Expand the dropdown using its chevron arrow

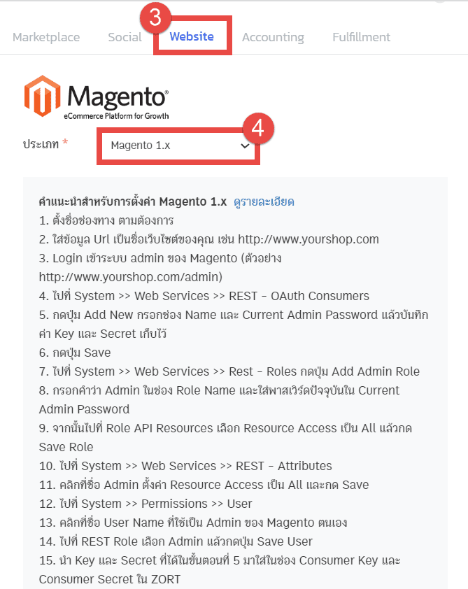(245, 146)
